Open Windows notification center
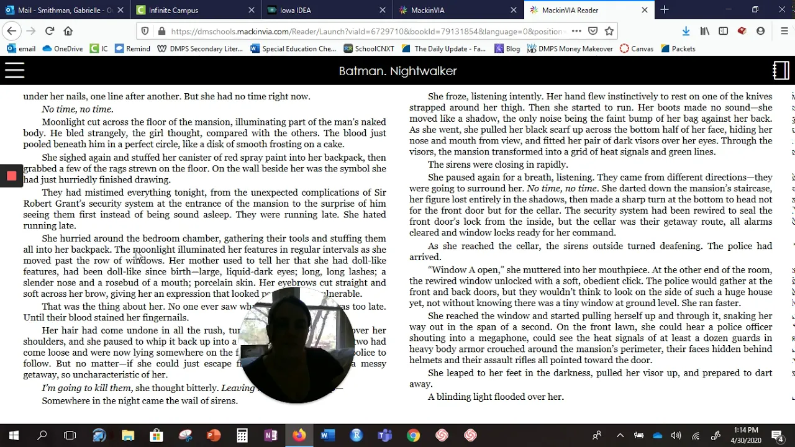Image resolution: width=795 pixels, height=447 pixels. (777, 436)
